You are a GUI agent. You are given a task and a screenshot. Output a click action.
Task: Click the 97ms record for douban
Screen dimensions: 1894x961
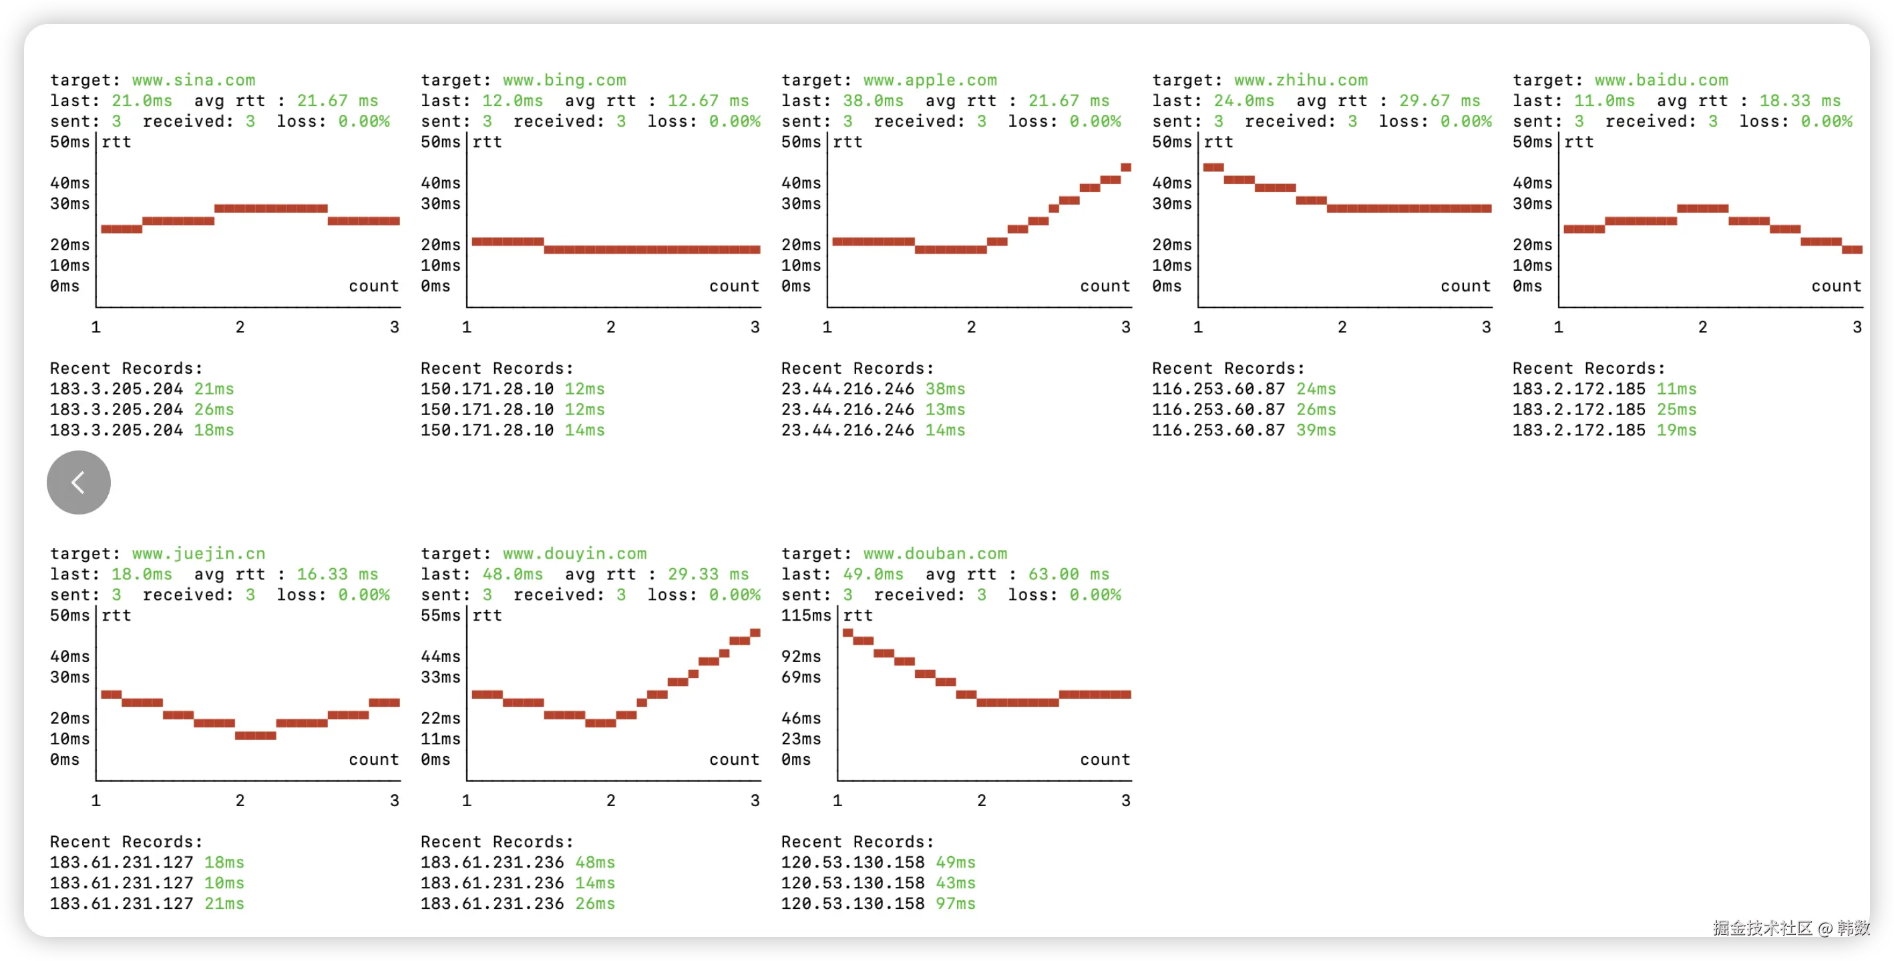(955, 903)
